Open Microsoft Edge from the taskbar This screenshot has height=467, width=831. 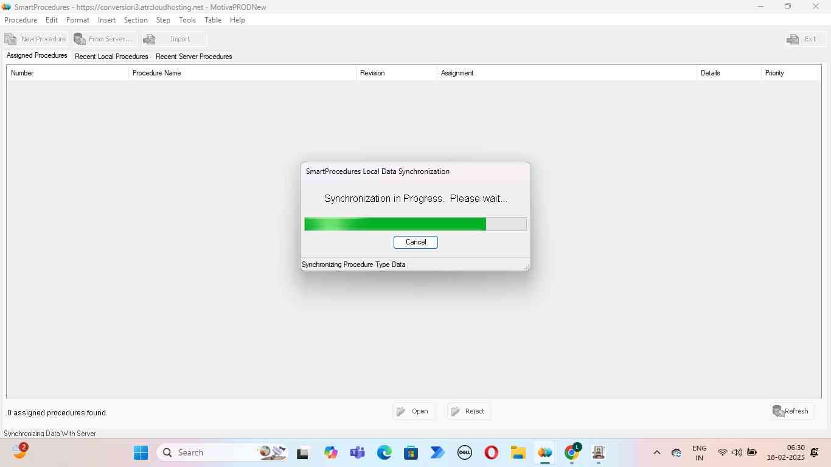click(384, 452)
